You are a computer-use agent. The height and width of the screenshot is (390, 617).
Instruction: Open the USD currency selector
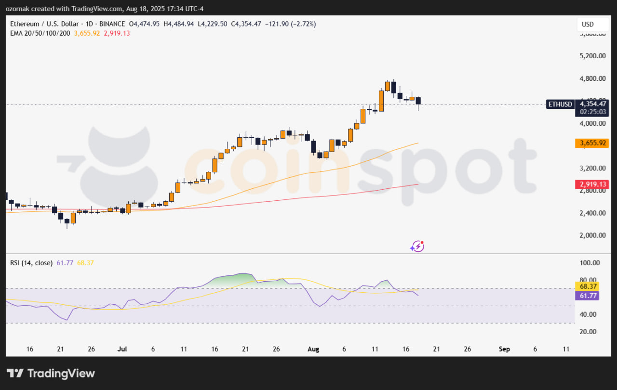[588, 25]
